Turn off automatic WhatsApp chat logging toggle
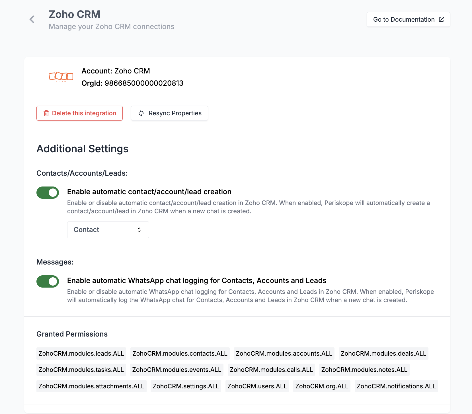This screenshot has height=414, width=472. pos(48,281)
